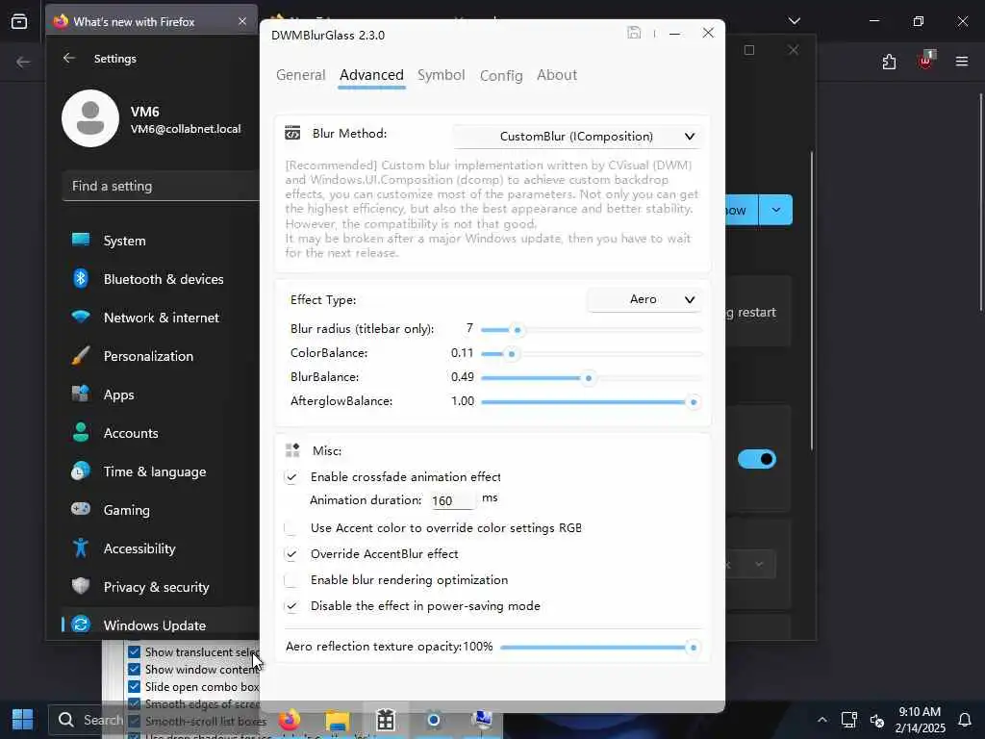985x739 pixels.
Task: Uncheck Show translucent selection checkbox
Action: pos(134,651)
